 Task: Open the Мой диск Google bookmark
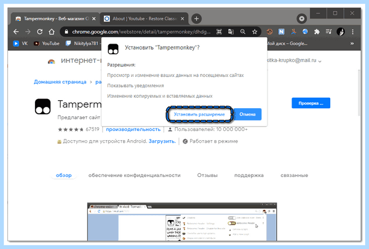pos(287,44)
